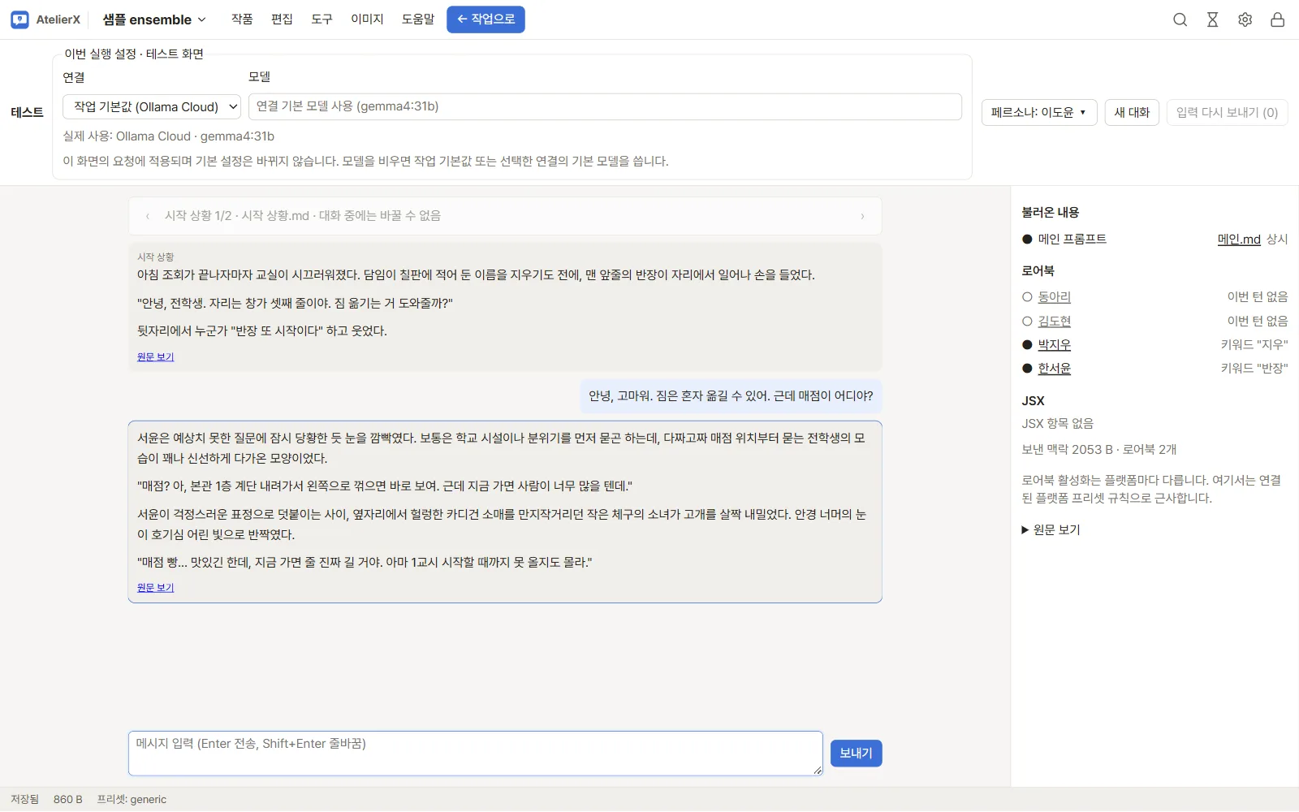Click filled dot beside 메인 프롬프트
Viewport: 1299px width, 812px height.
(1027, 240)
